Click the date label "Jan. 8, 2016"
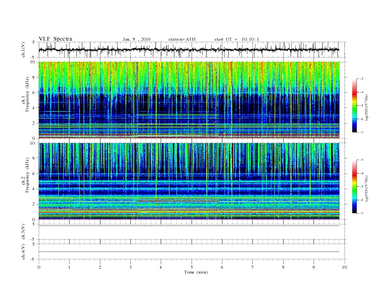The width and height of the screenshot is (388, 300). pyautogui.click(x=137, y=39)
